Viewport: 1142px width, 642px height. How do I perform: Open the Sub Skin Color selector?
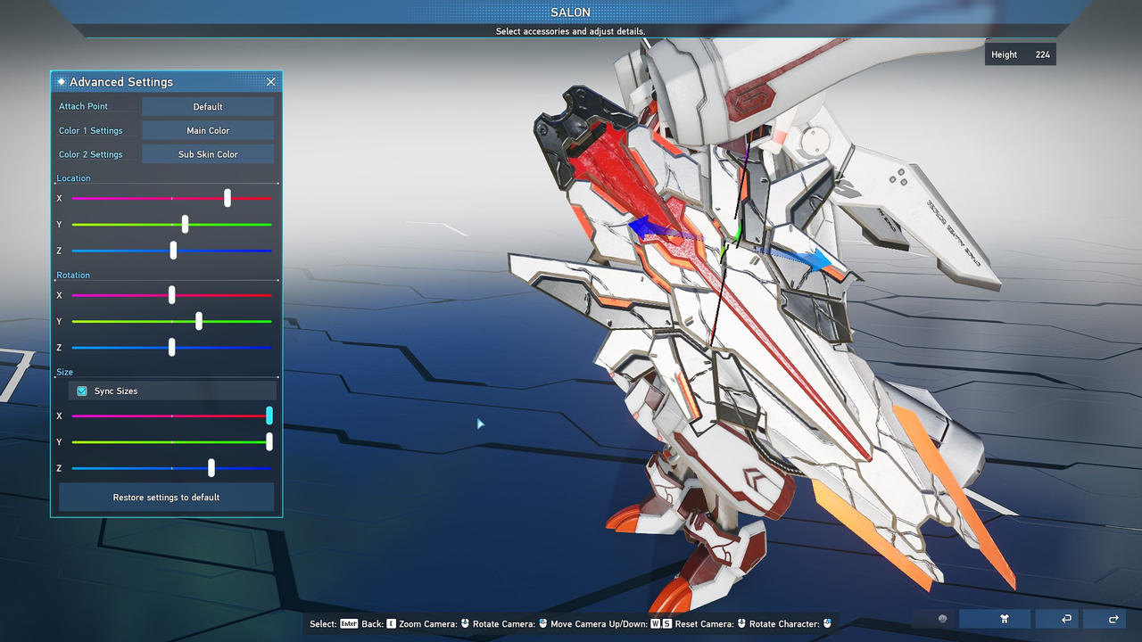click(x=207, y=153)
